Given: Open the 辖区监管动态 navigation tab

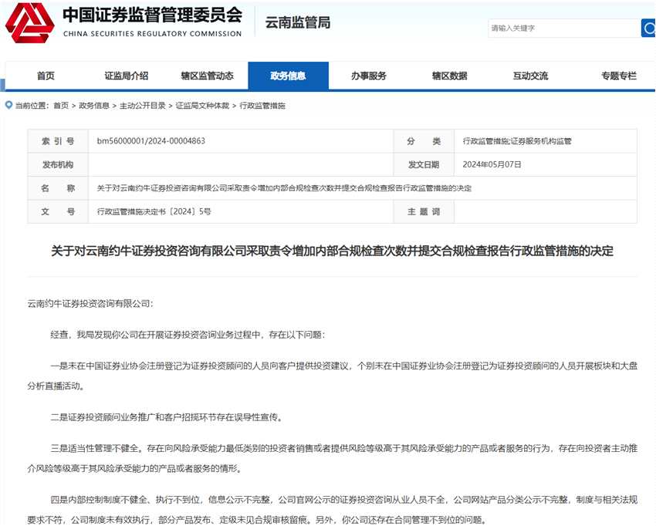Looking at the screenshot, I should coord(207,76).
